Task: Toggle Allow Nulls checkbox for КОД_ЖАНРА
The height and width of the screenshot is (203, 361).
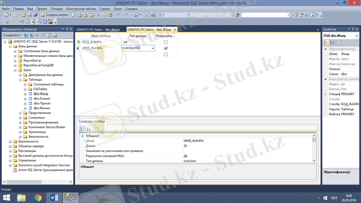Action: (x=166, y=42)
